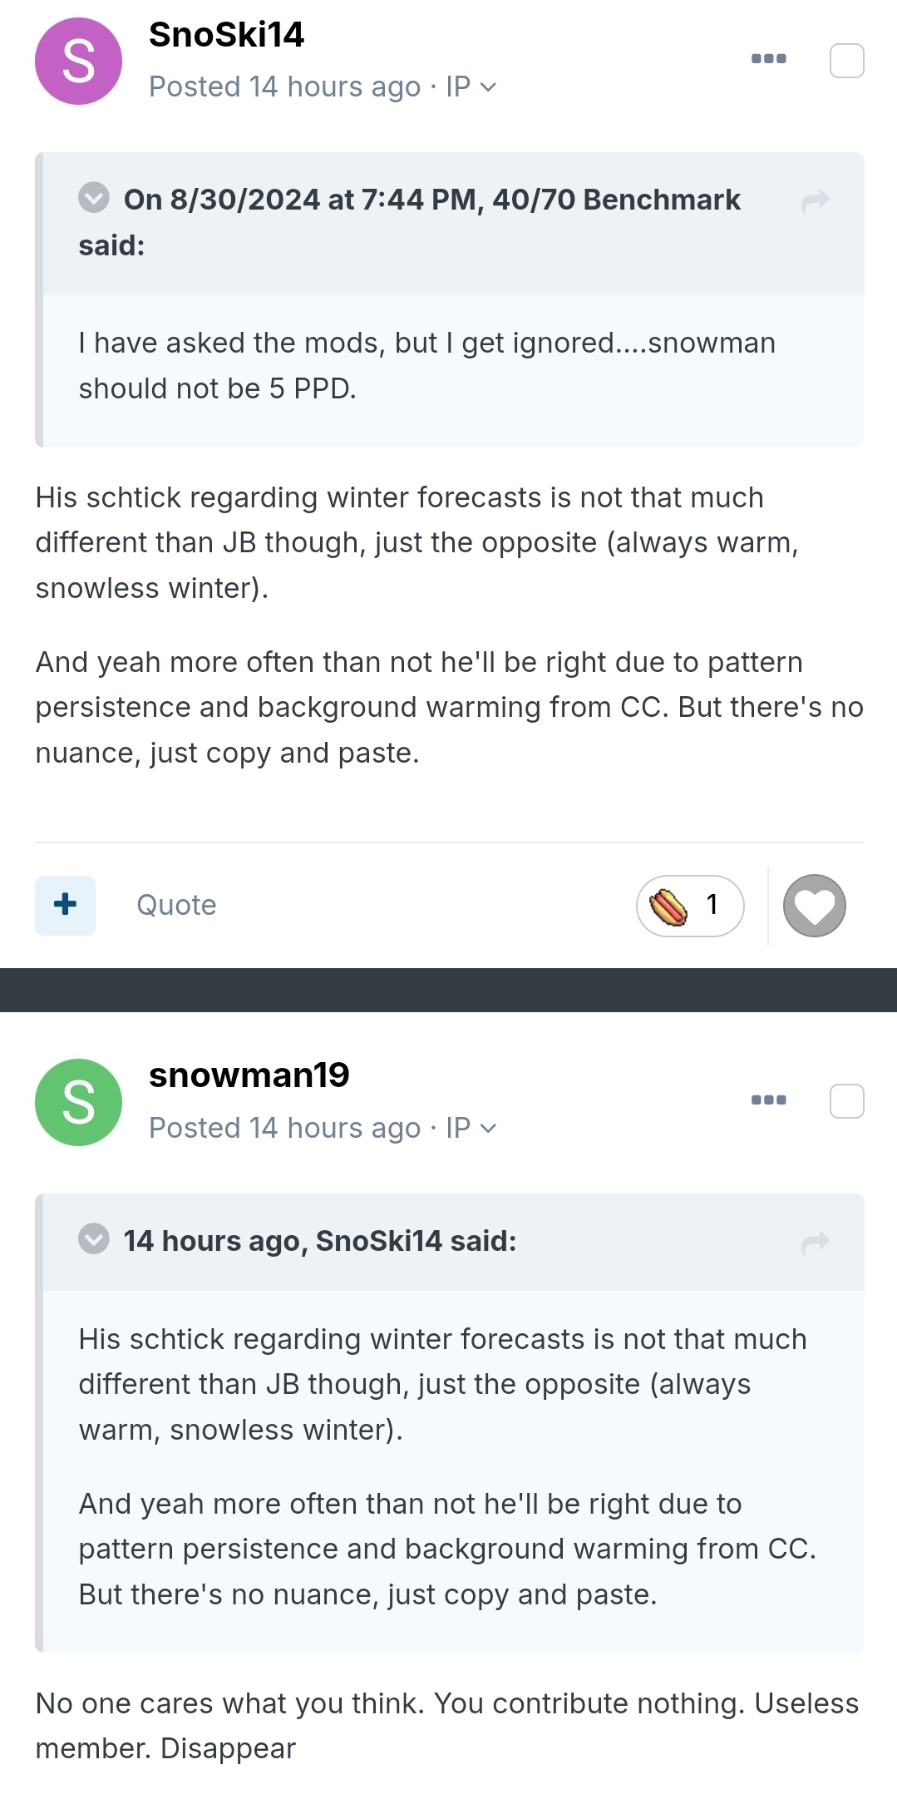Open the 'Posted 14 hours ago' link on SnoSki14's post

[284, 86]
